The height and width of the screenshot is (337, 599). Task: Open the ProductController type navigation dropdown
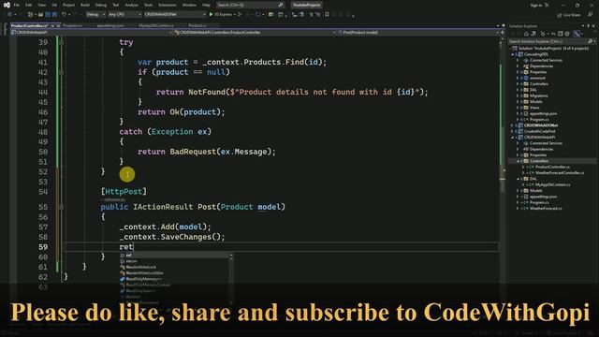[256, 33]
